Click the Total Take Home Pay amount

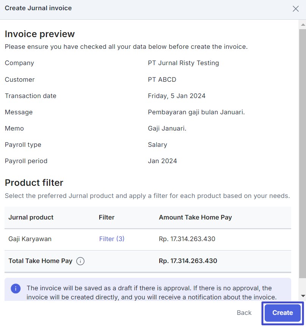tap(187, 261)
